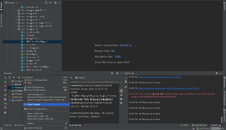Open Project panel settings gear
Image resolution: width=226 pixels, height=130 pixels.
(55, 3)
